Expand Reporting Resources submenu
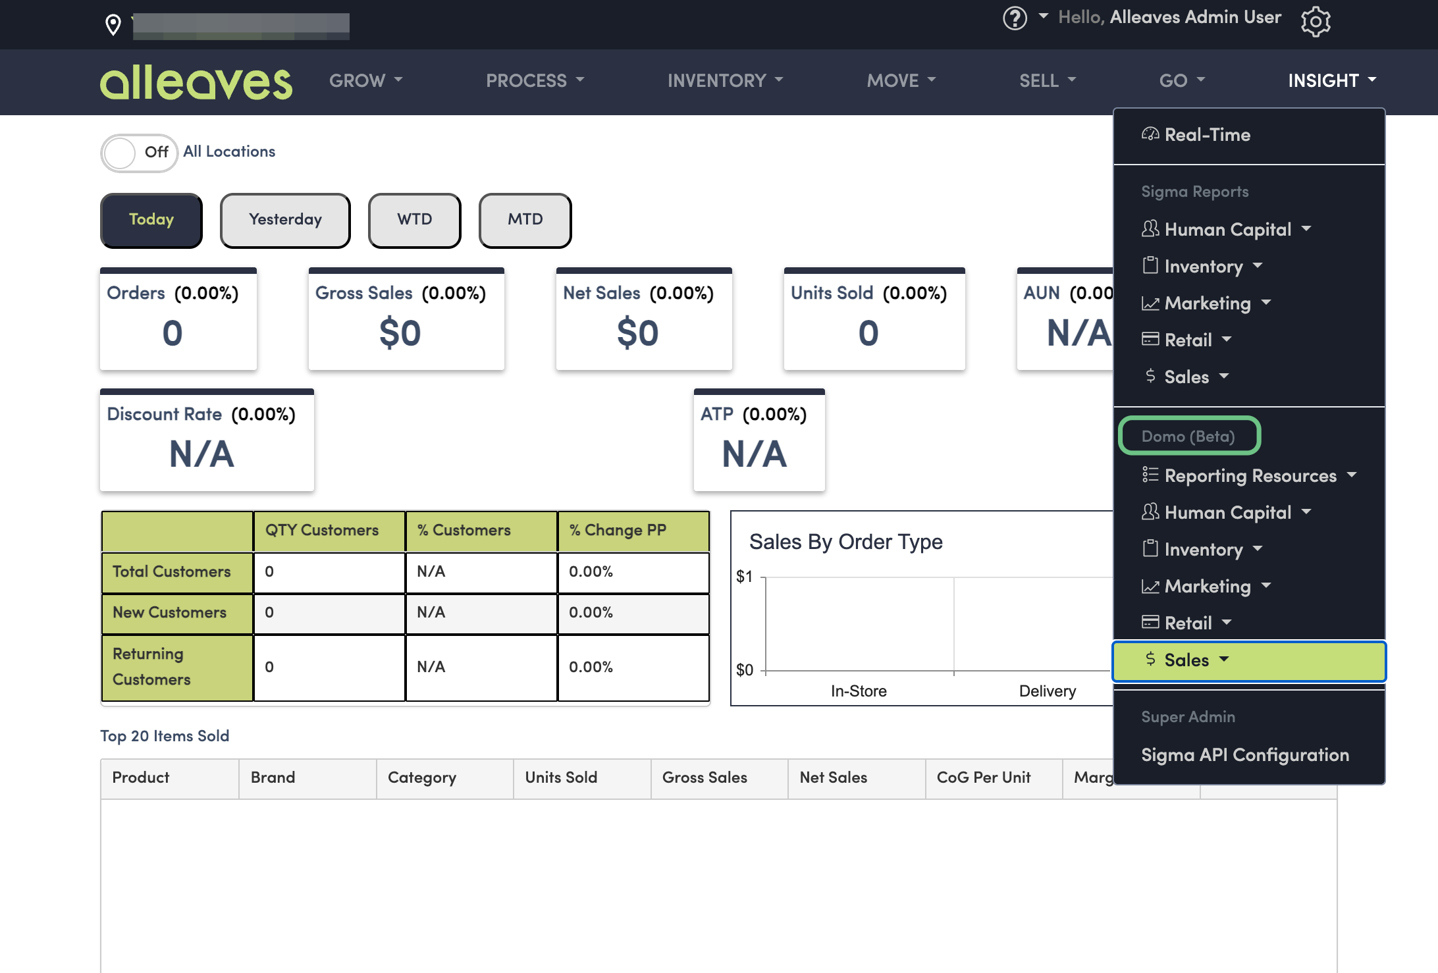1438x973 pixels. (x=1249, y=475)
